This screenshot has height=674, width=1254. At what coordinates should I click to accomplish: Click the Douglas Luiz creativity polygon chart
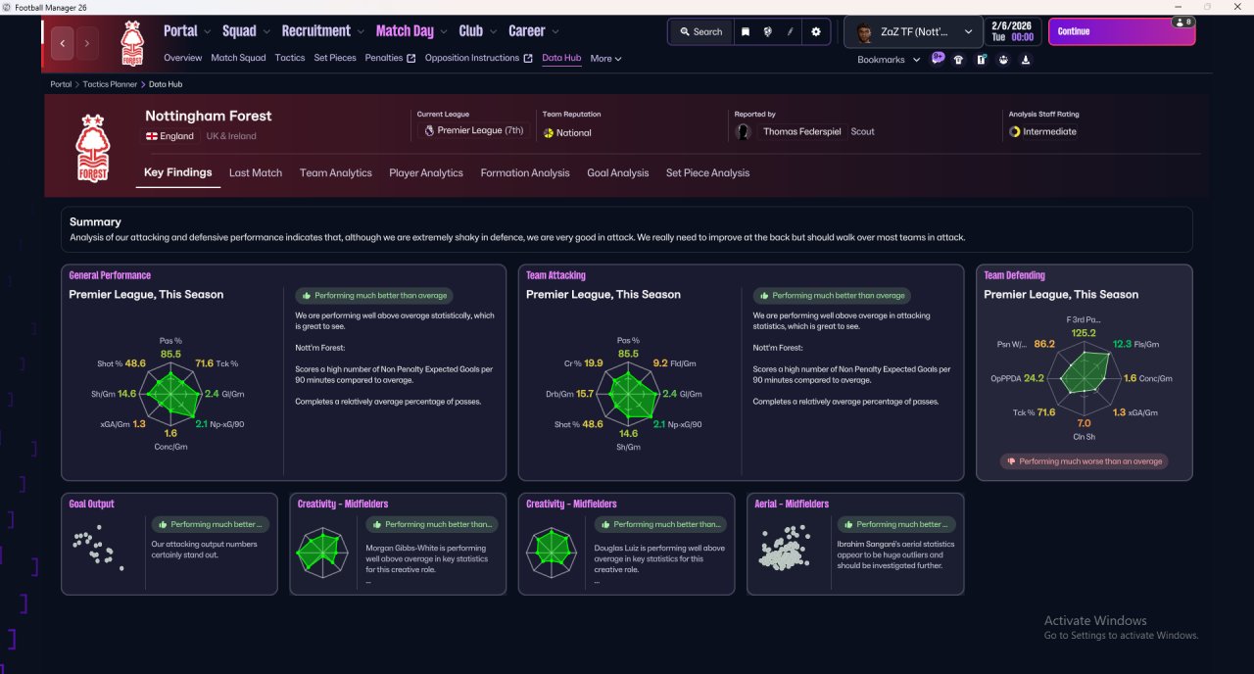tap(551, 552)
